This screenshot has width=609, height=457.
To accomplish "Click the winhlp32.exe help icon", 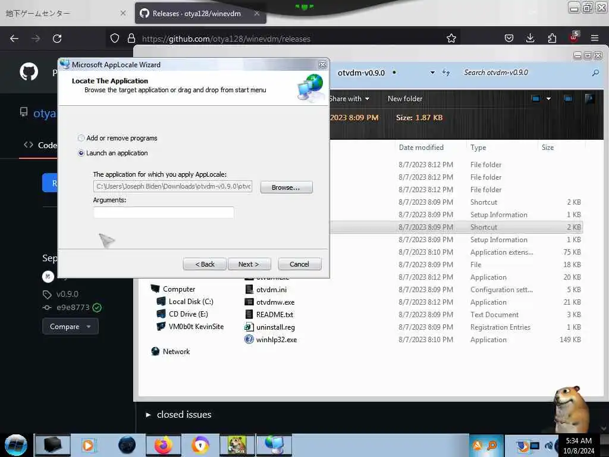I will pos(249,339).
